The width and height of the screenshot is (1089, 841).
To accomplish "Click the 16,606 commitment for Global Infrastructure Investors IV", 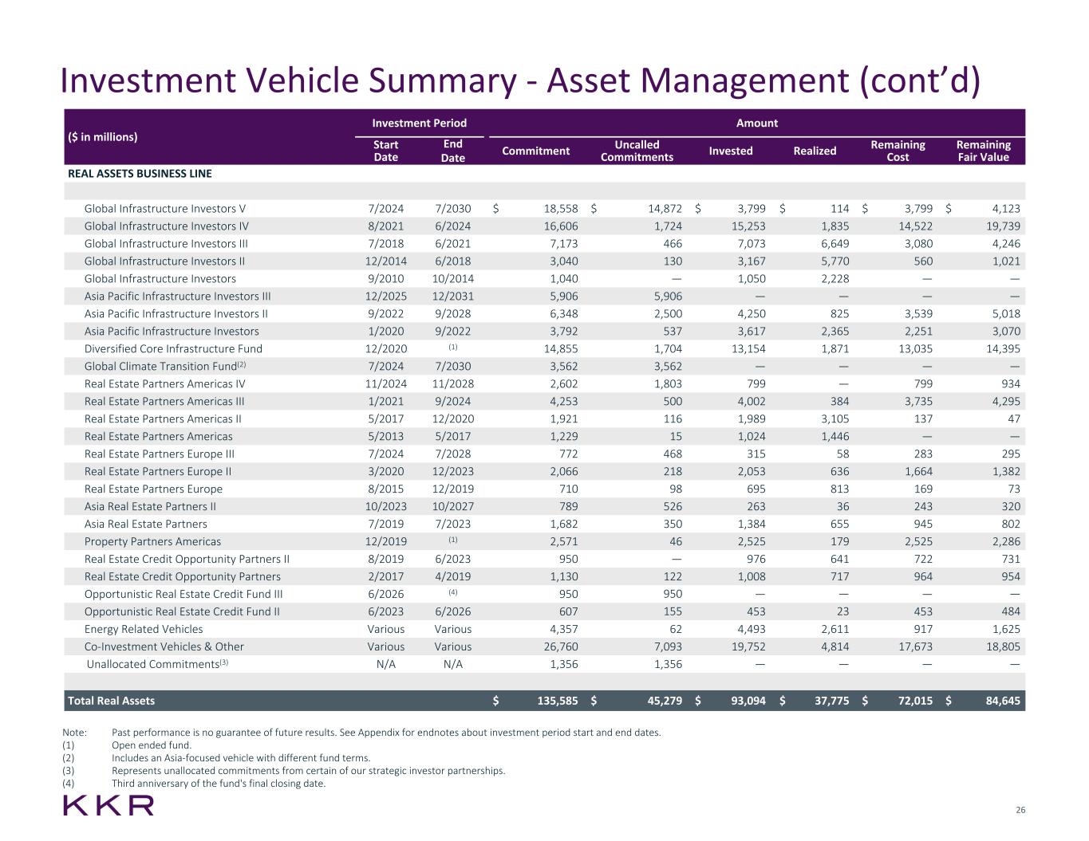I will click(561, 226).
